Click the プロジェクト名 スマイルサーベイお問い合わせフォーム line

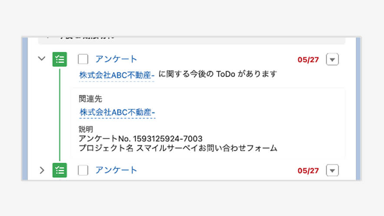(x=178, y=148)
